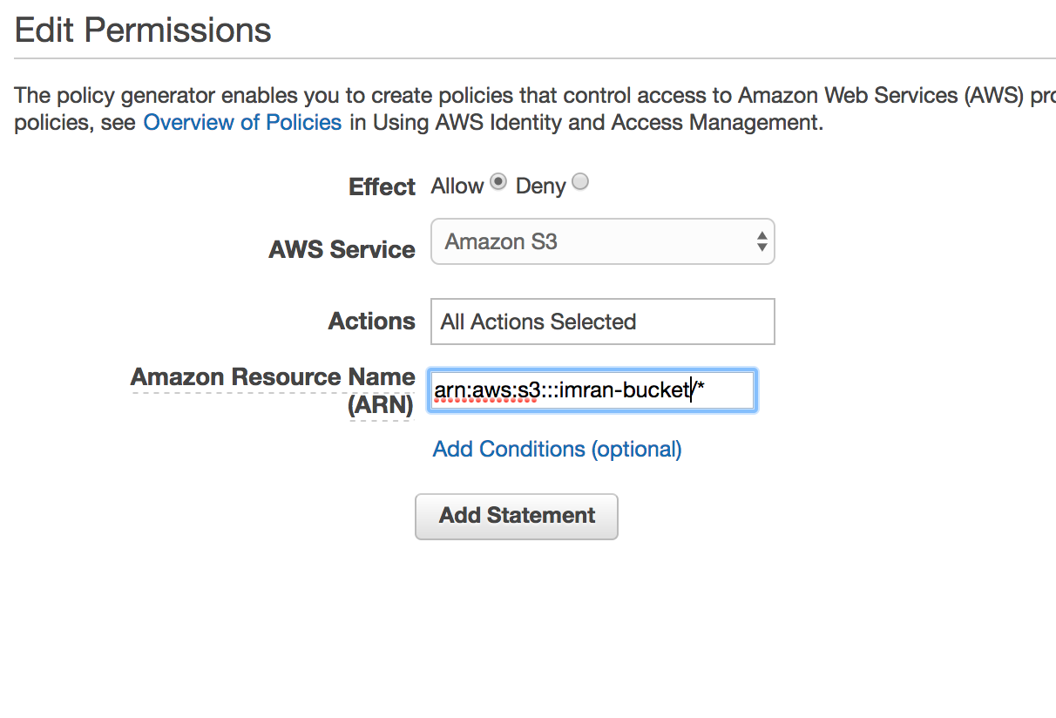Click the Effect field label
Image resolution: width=1056 pixels, height=718 pixels.
click(382, 187)
